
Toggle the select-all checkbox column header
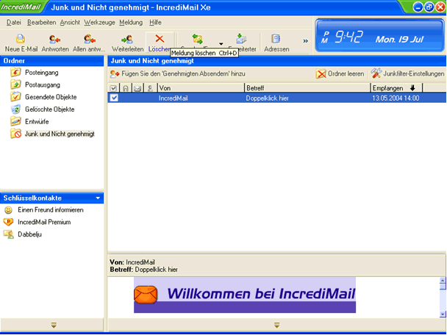click(x=113, y=88)
